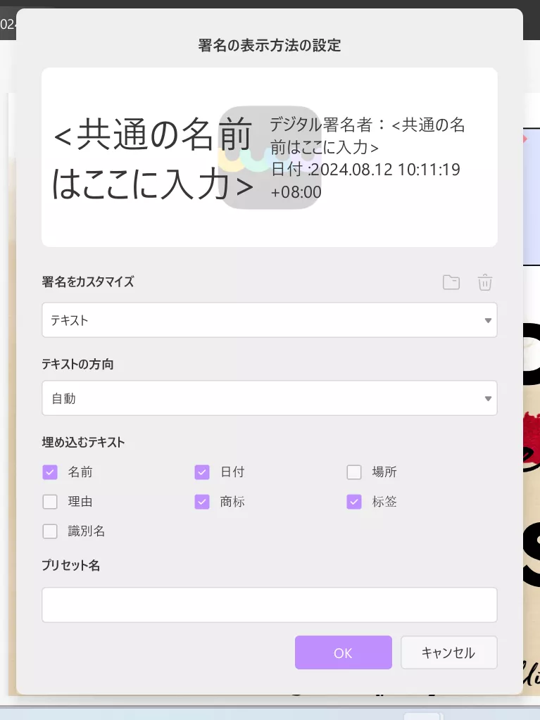Uncheck the 名前 checkbox
Image resolution: width=540 pixels, height=720 pixels.
coord(50,472)
